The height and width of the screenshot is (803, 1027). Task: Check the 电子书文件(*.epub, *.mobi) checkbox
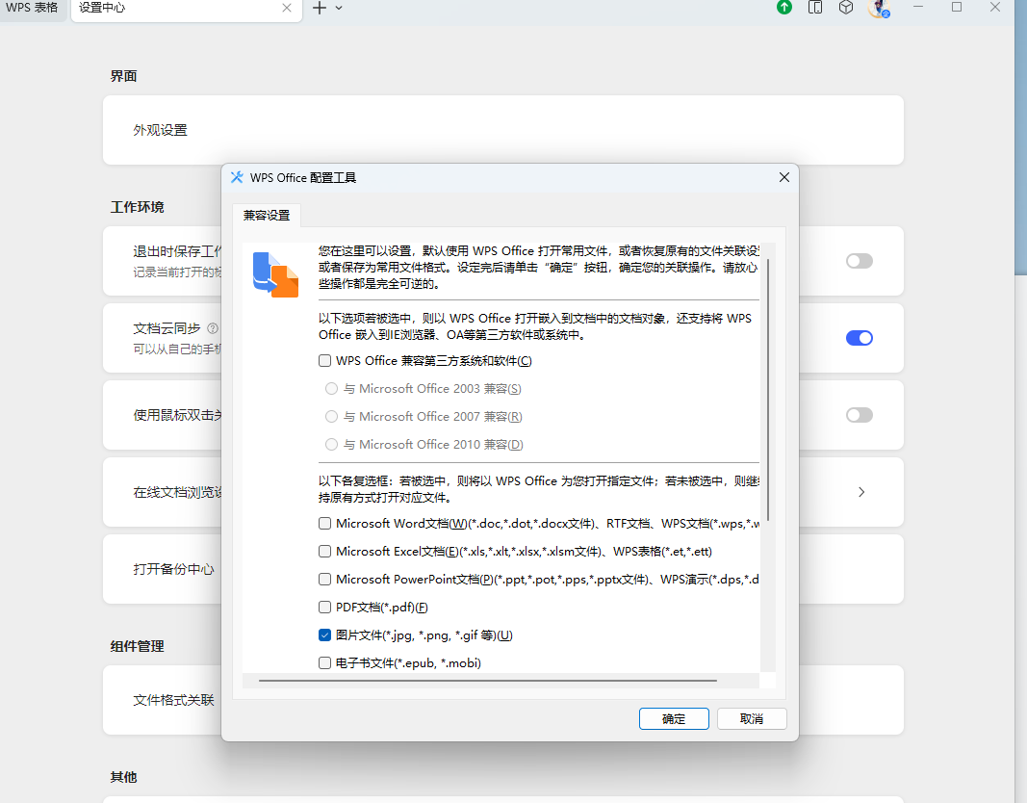pyautogui.click(x=325, y=662)
